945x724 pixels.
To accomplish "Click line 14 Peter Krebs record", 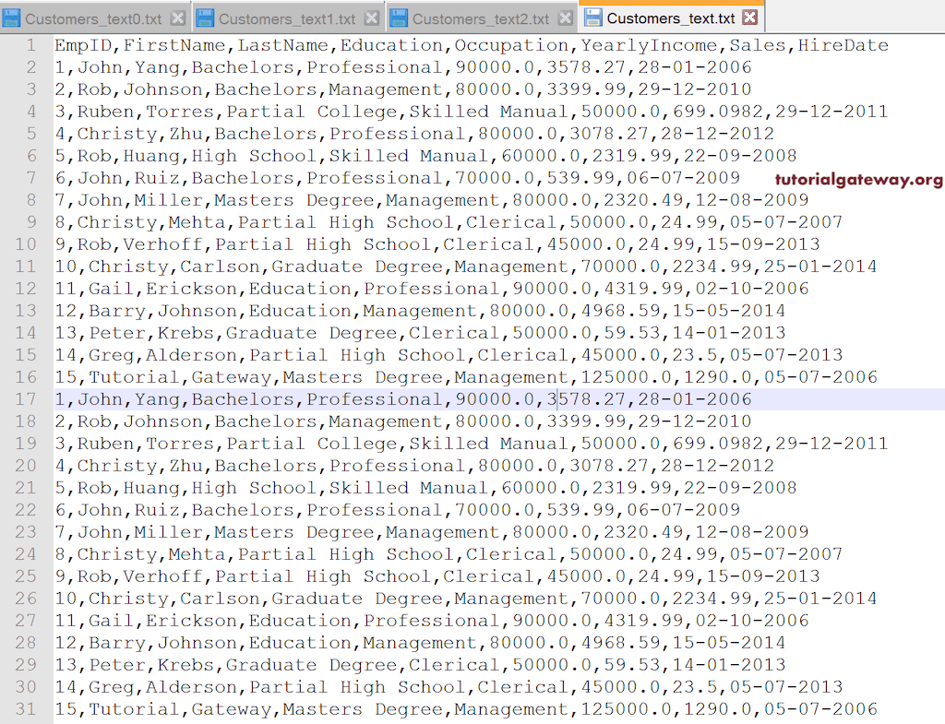I will click(420, 333).
